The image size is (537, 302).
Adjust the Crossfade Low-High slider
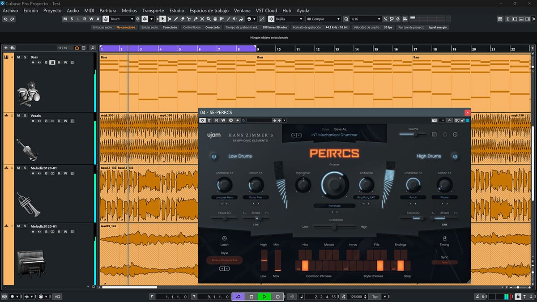pos(334,227)
